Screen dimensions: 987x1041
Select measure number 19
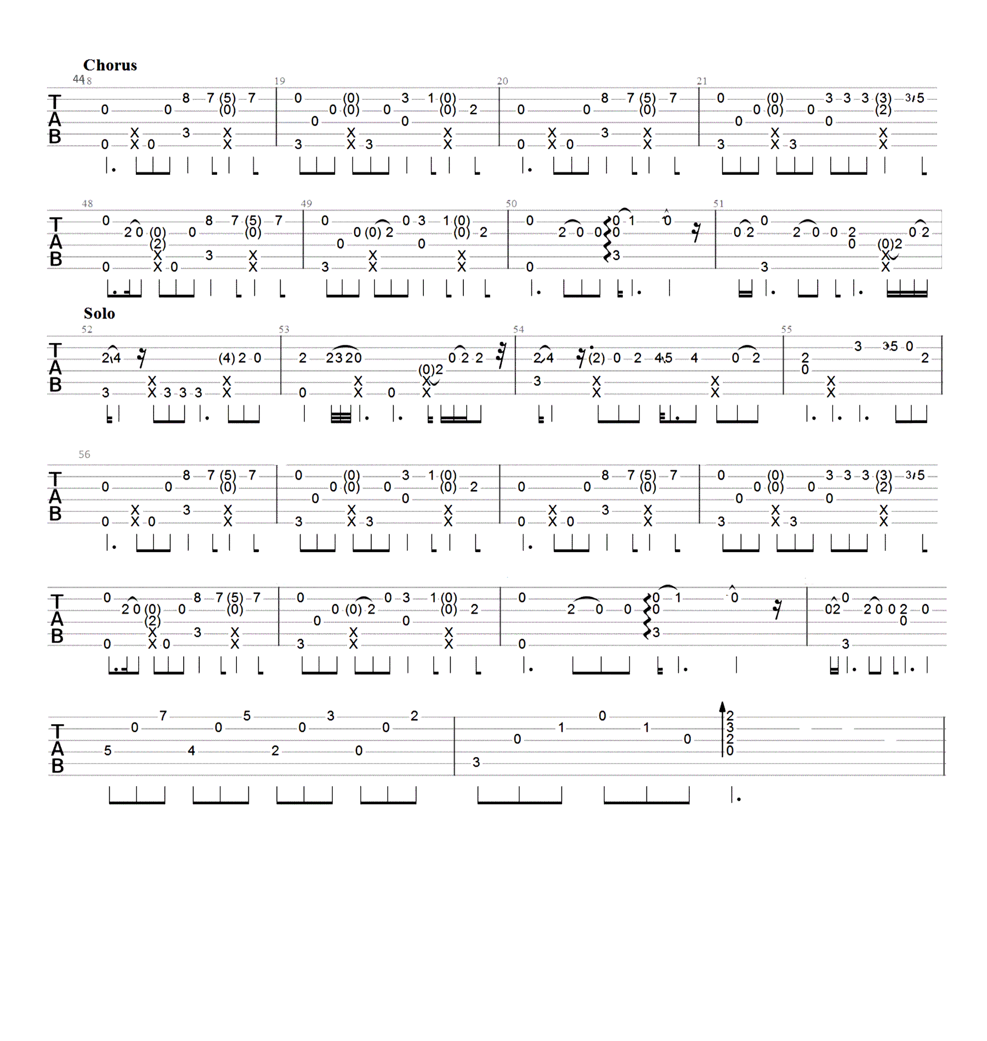click(280, 81)
